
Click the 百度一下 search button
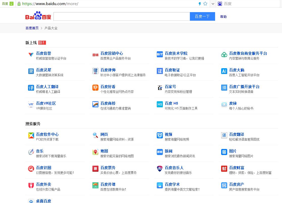coord(202,16)
